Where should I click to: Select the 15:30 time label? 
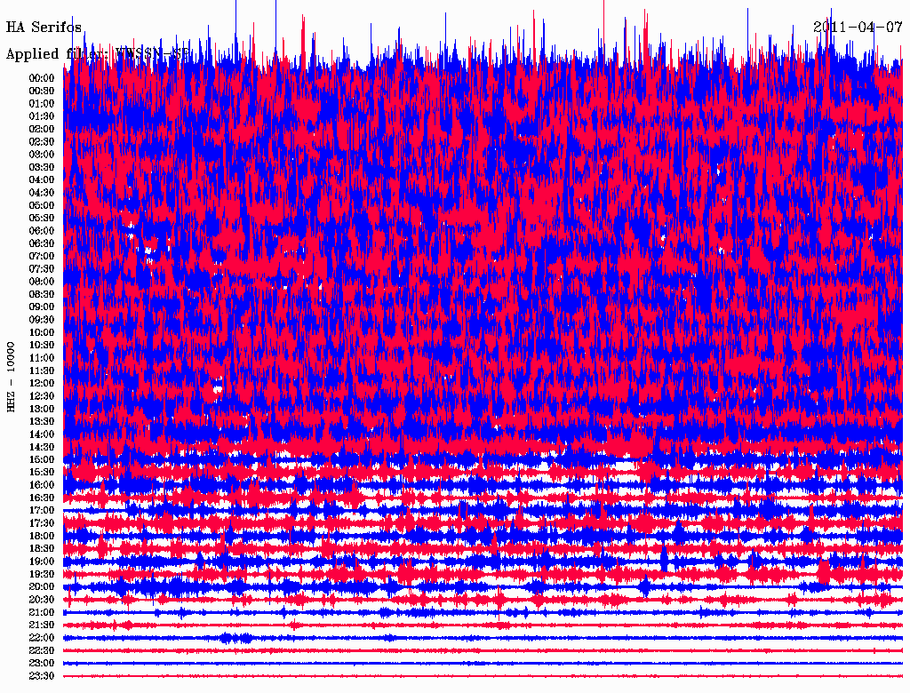pos(42,473)
